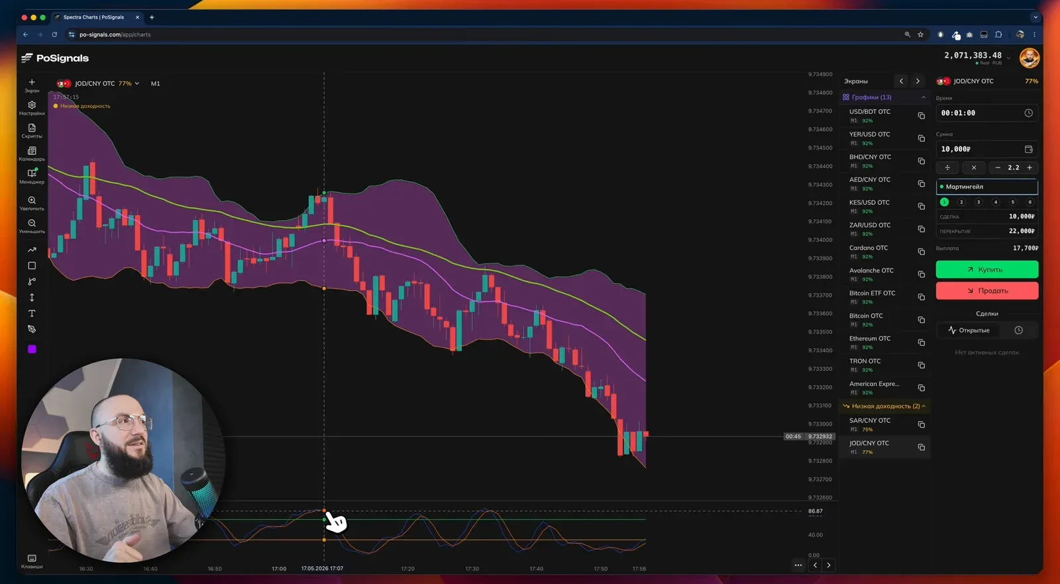Collapse the Графики (13) group

tap(924, 97)
